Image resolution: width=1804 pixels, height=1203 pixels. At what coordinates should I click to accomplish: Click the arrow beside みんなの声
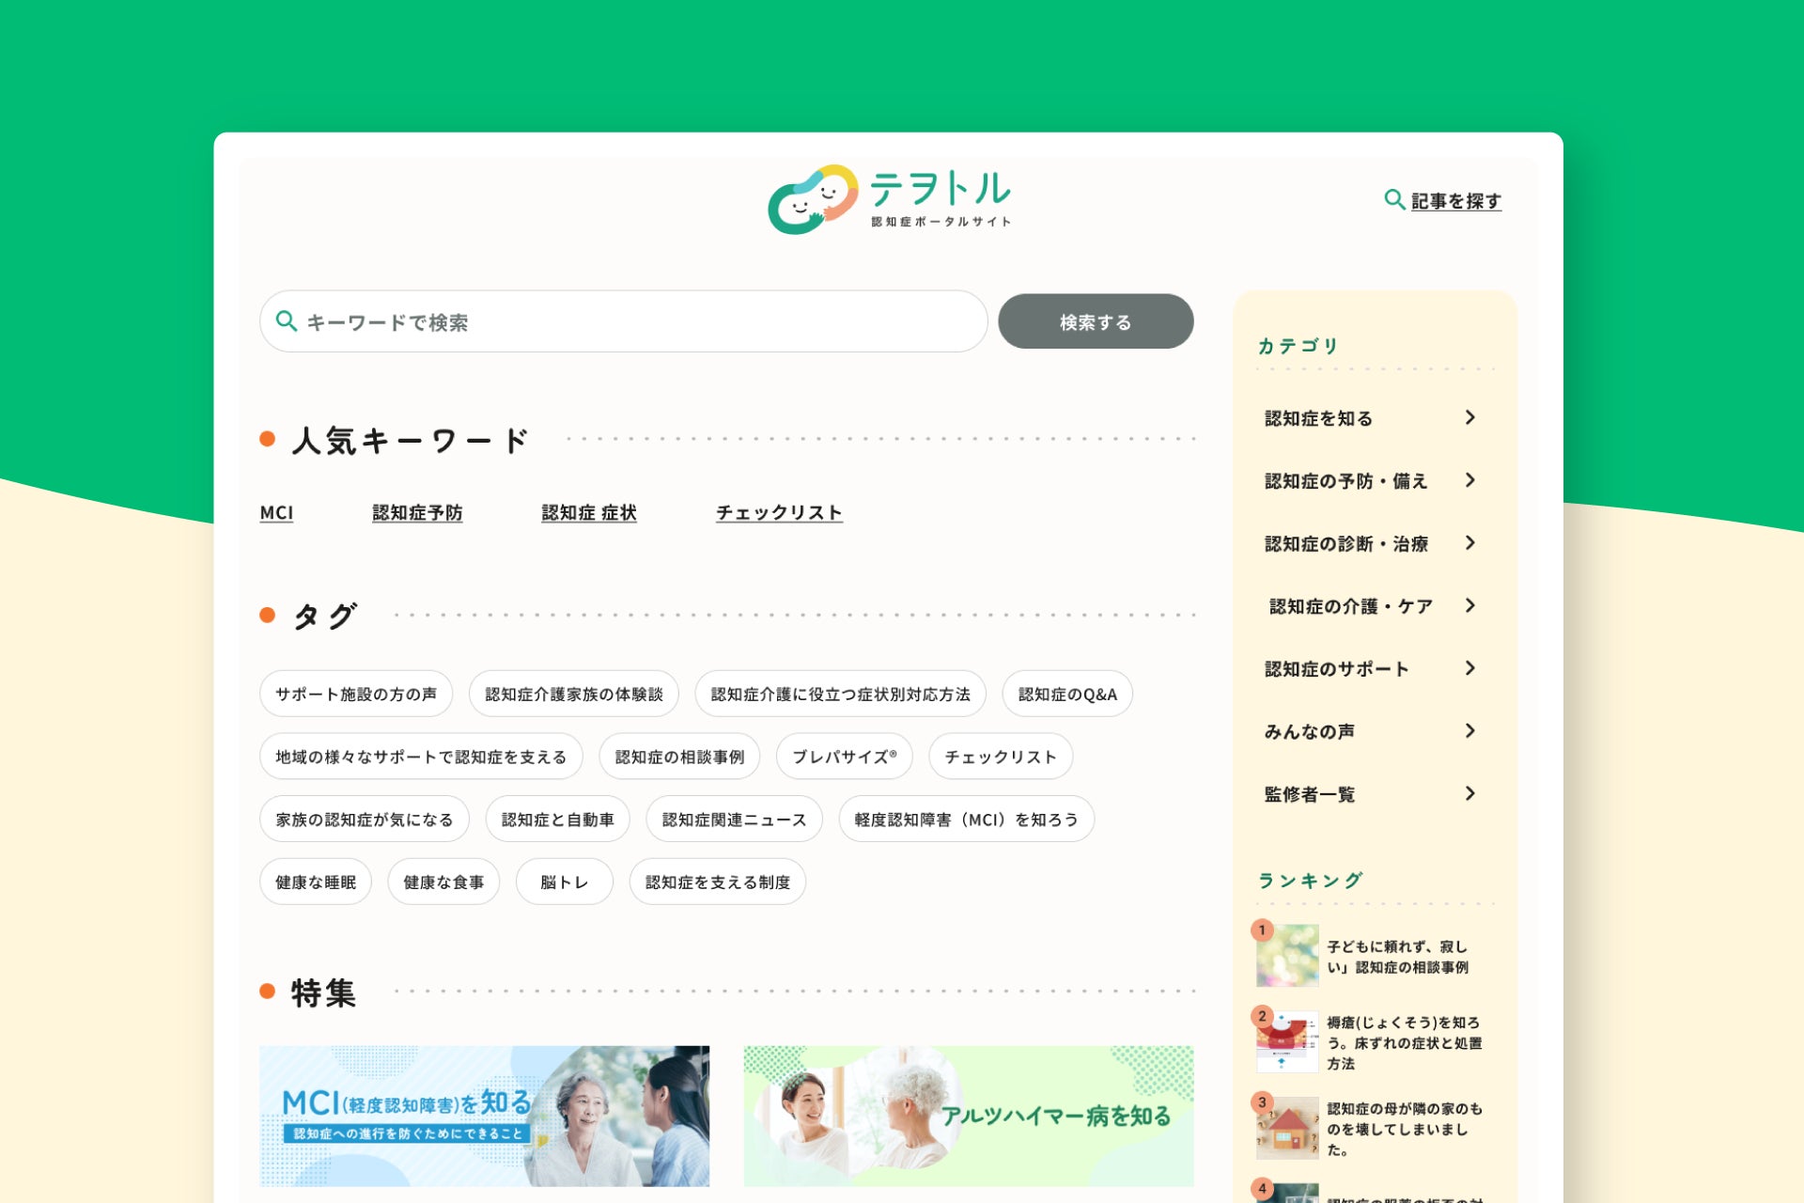click(1470, 731)
